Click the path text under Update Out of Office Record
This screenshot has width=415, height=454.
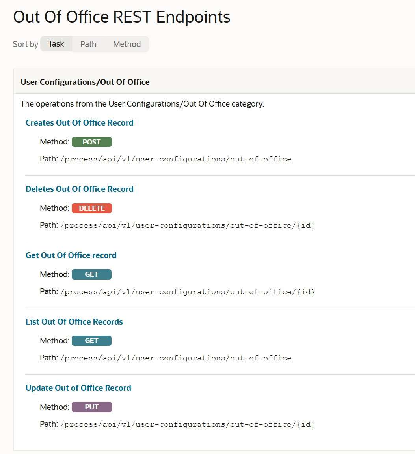tap(187, 424)
